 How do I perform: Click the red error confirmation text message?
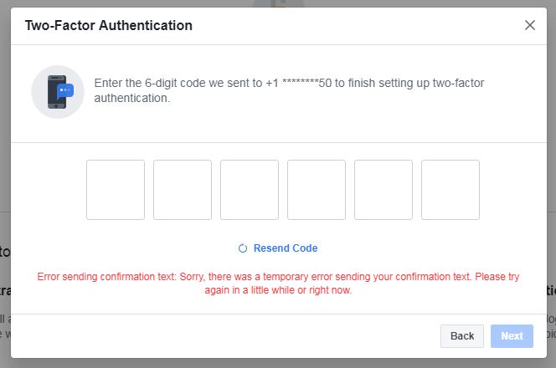278,283
